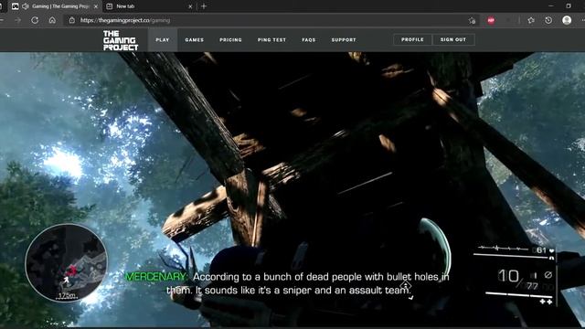This screenshot has height=329, width=585.
Task: Mute the tab audio speaker icon
Action: click(x=26, y=6)
